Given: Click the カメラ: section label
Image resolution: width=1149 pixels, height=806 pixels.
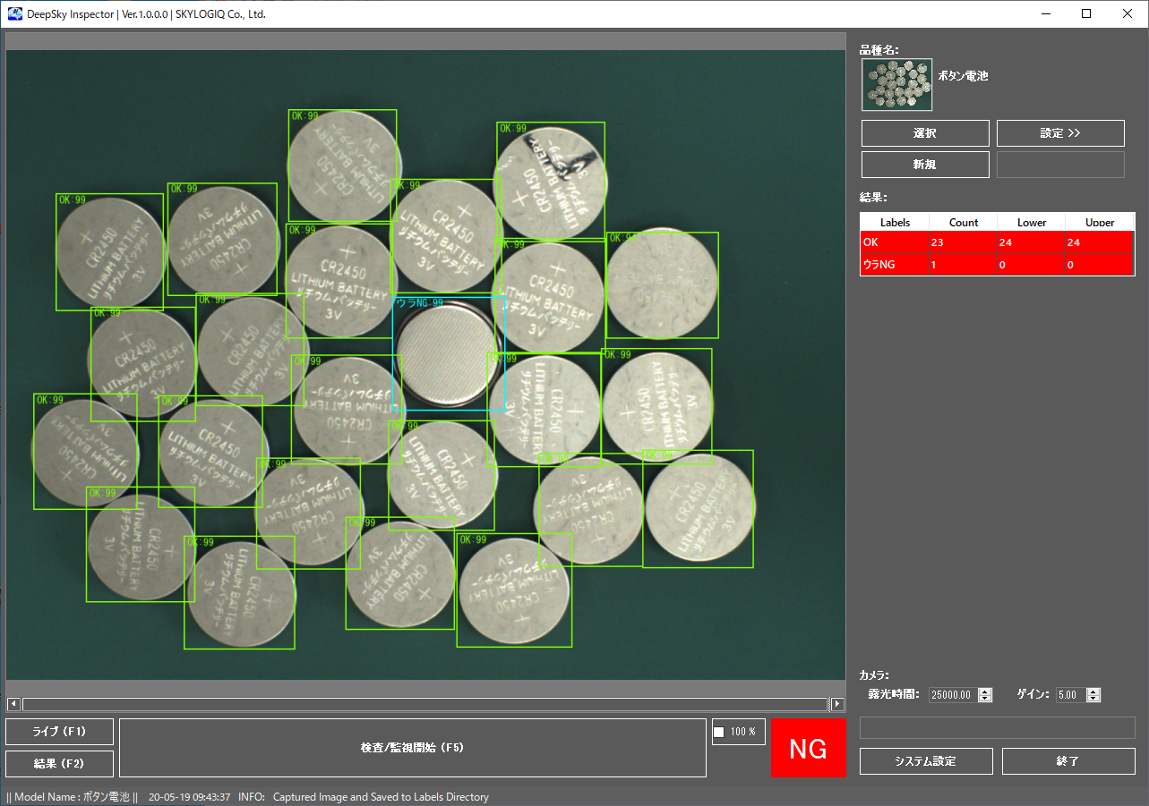Looking at the screenshot, I should click(x=874, y=676).
